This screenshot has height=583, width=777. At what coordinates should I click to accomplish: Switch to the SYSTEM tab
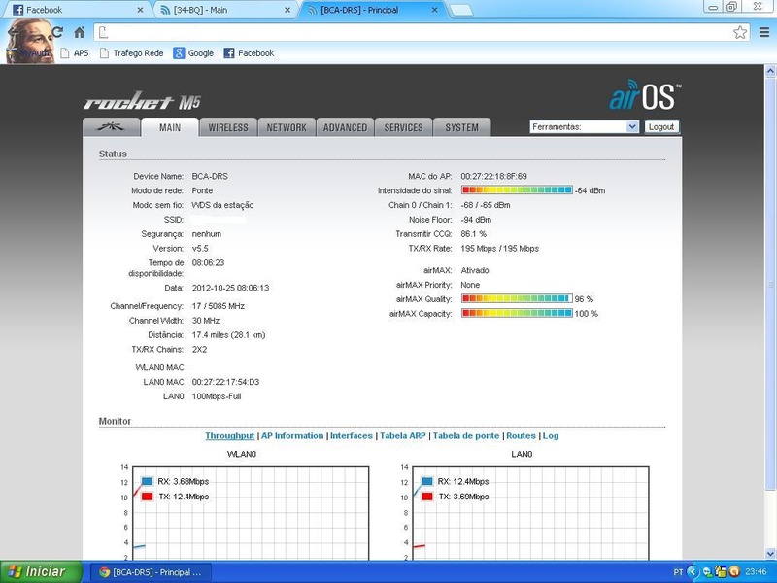point(462,127)
